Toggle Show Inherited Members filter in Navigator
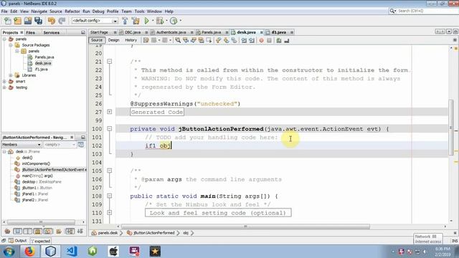Screen dimensions: 459x258 point(7,231)
